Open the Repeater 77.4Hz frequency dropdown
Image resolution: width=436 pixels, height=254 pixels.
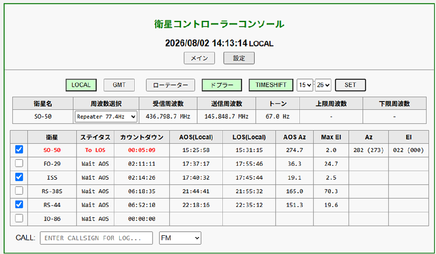pyautogui.click(x=106, y=116)
